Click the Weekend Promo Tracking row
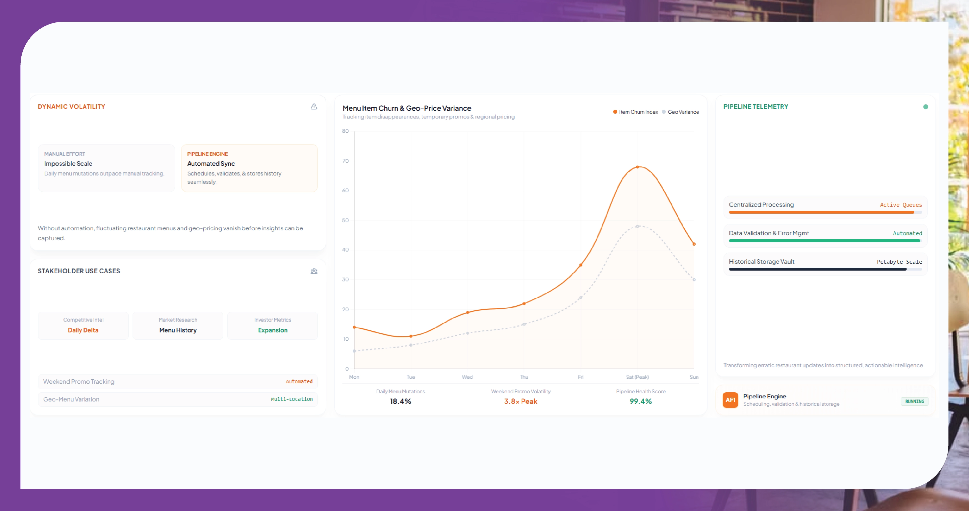Screen dimensions: 969x511 click(x=178, y=382)
